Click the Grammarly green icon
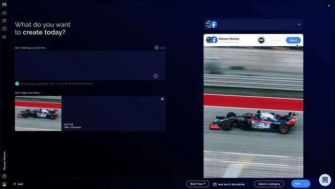 pyautogui.click(x=17, y=84)
